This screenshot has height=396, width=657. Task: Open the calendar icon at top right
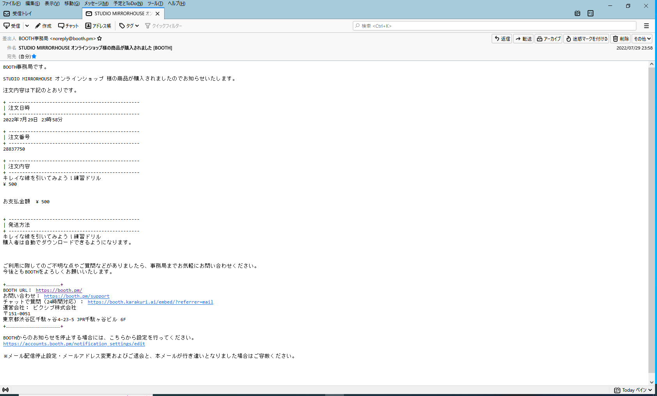577,13
